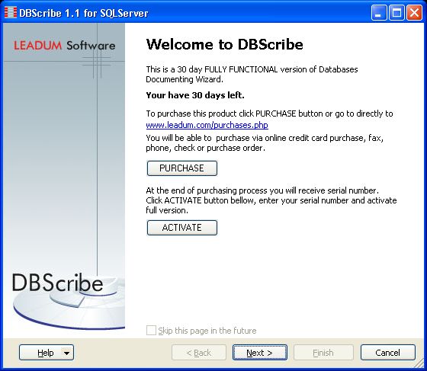Minimize the DBScribe window

(x=378, y=12)
